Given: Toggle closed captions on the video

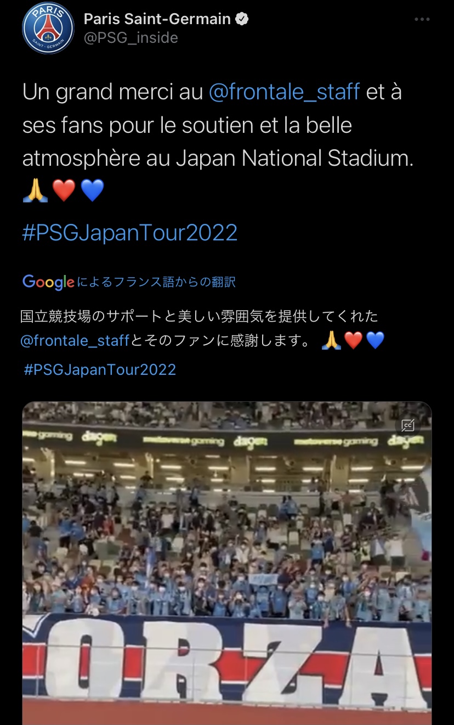Looking at the screenshot, I should [407, 425].
